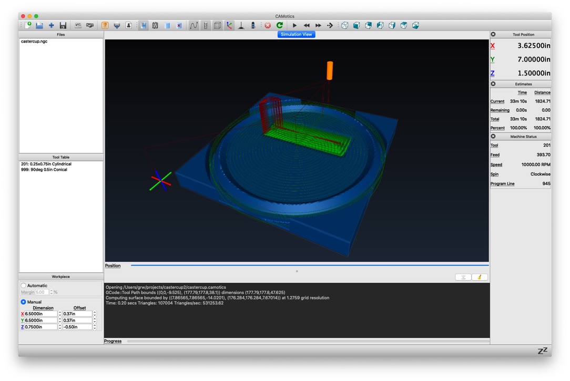
Task: Select the Automatic workpiece radio button
Action: pos(24,285)
